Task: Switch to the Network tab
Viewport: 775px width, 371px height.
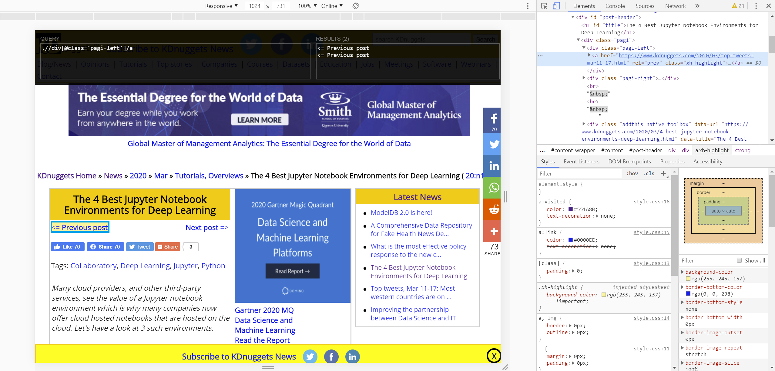Action: 675,6
